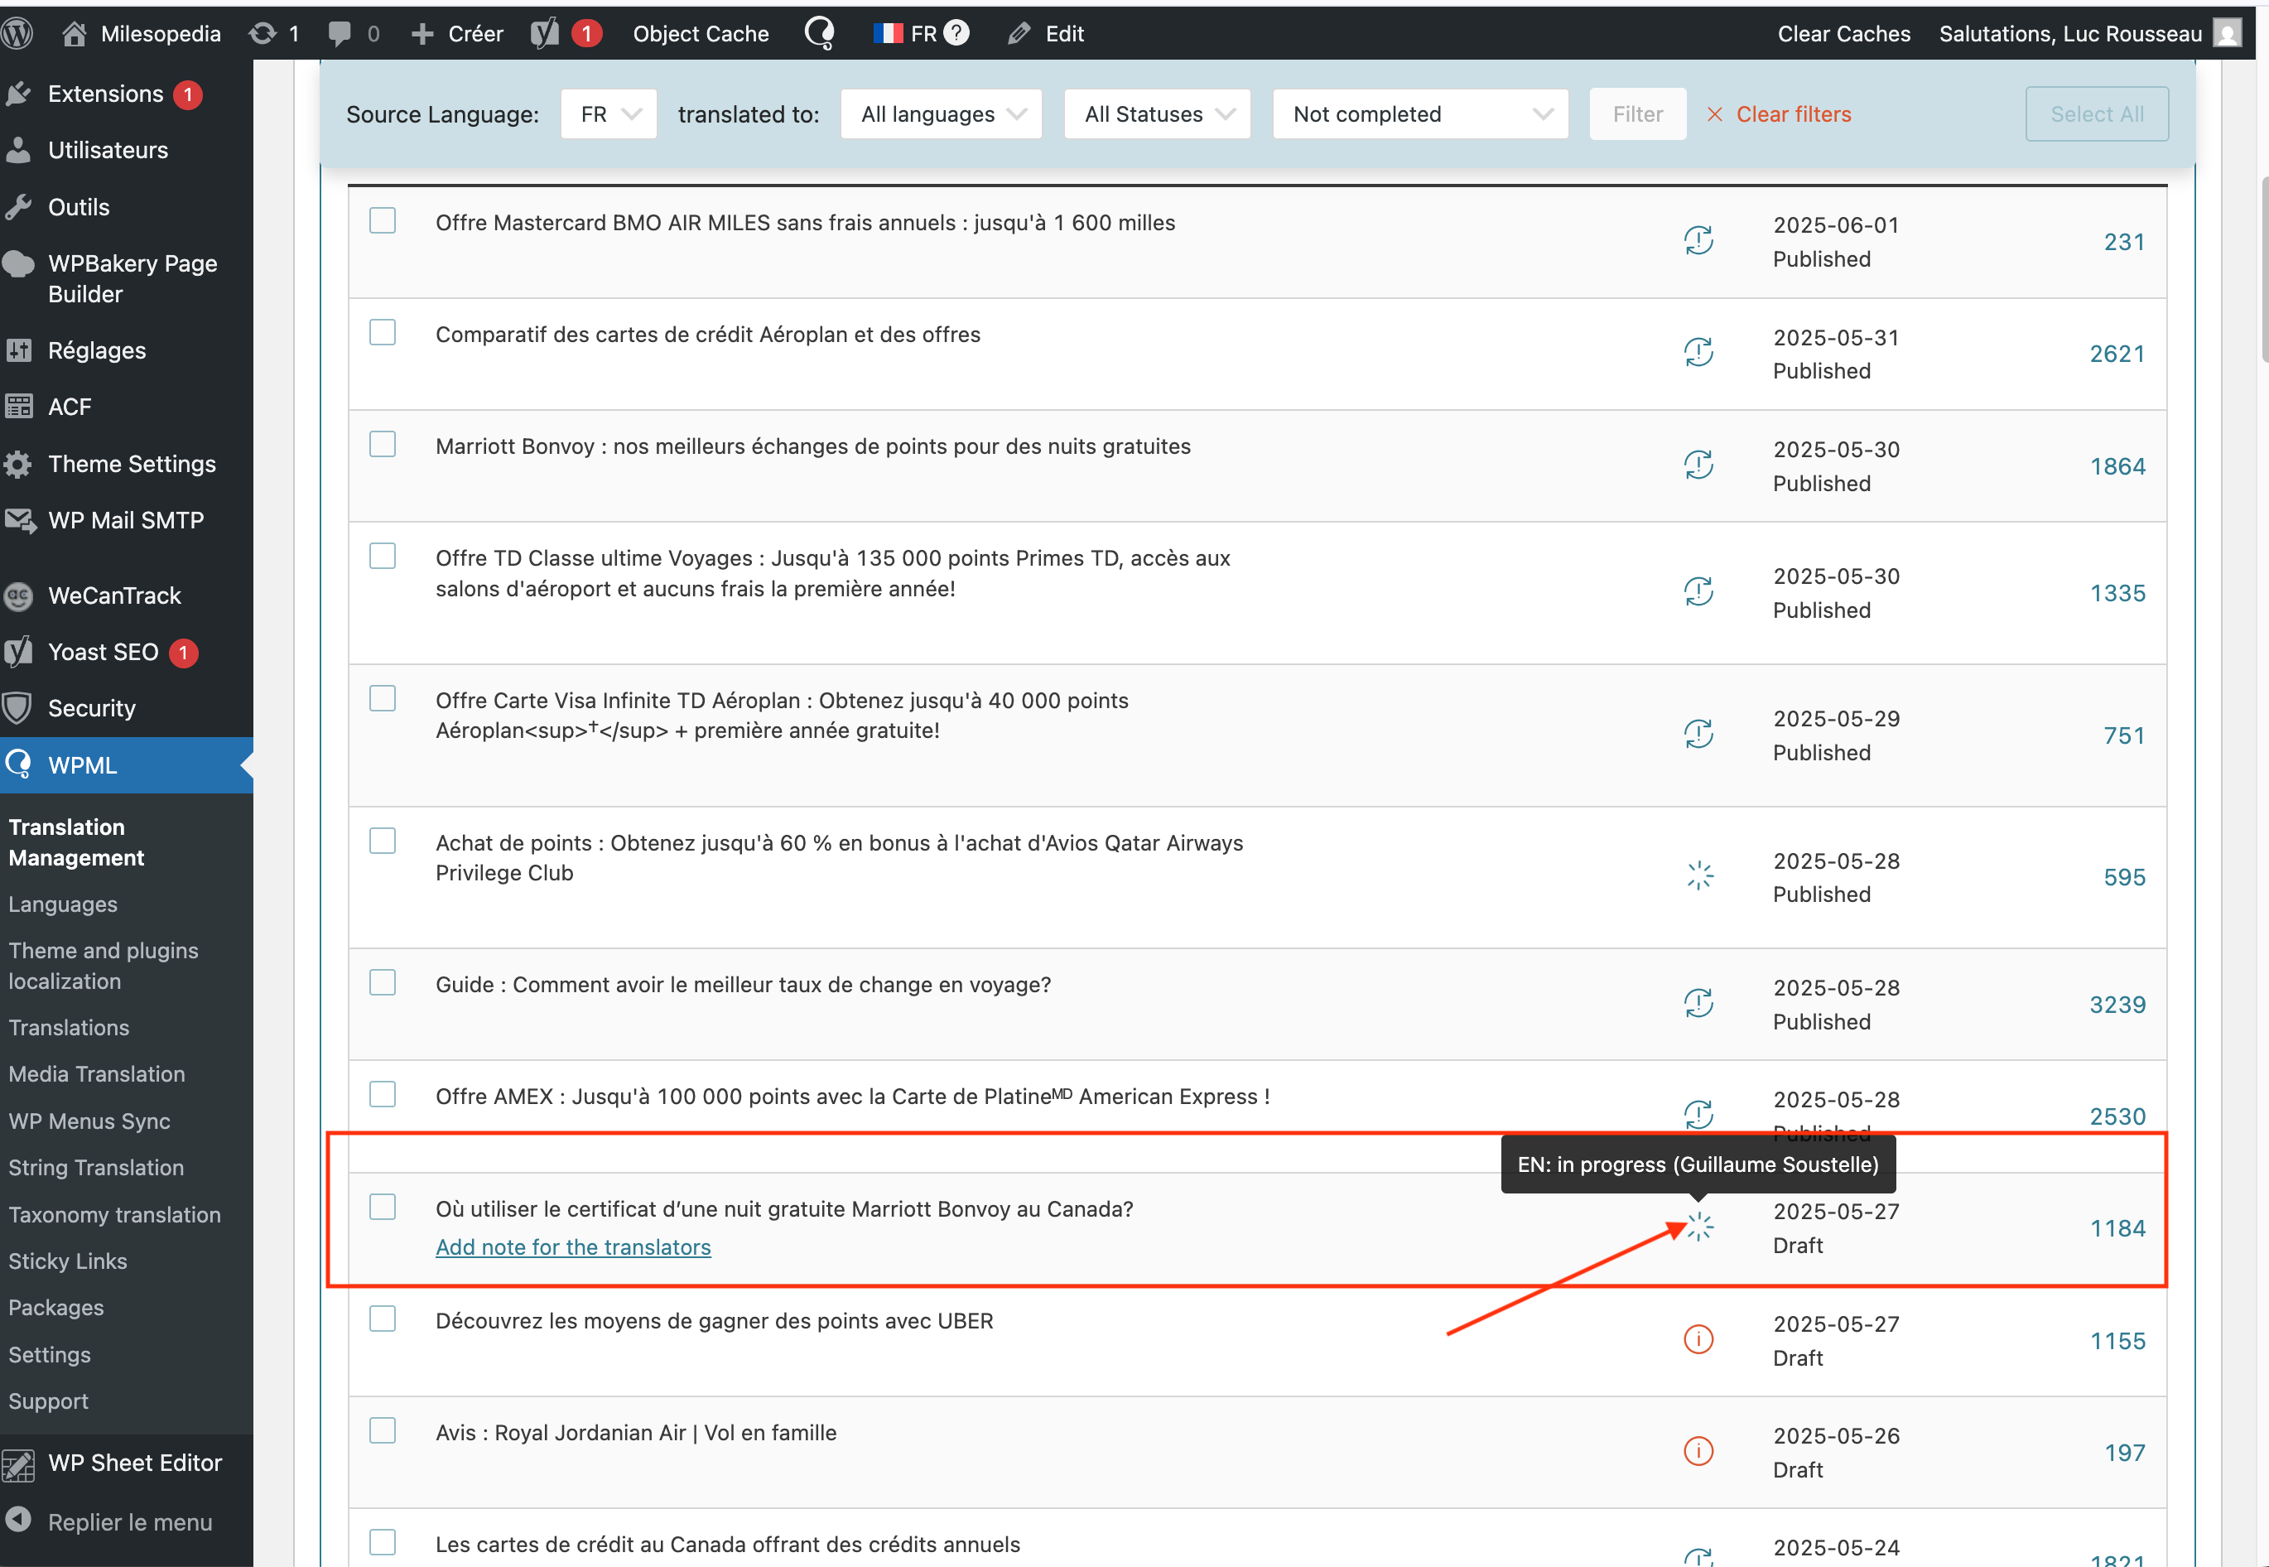Open the Milesopedia home icon
Screen dimensions: 2269x1567
(x=75, y=33)
